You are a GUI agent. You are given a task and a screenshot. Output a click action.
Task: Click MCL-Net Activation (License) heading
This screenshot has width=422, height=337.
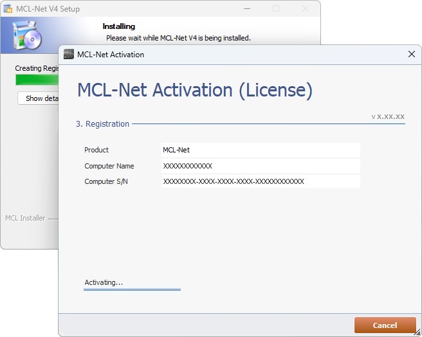[x=195, y=90]
